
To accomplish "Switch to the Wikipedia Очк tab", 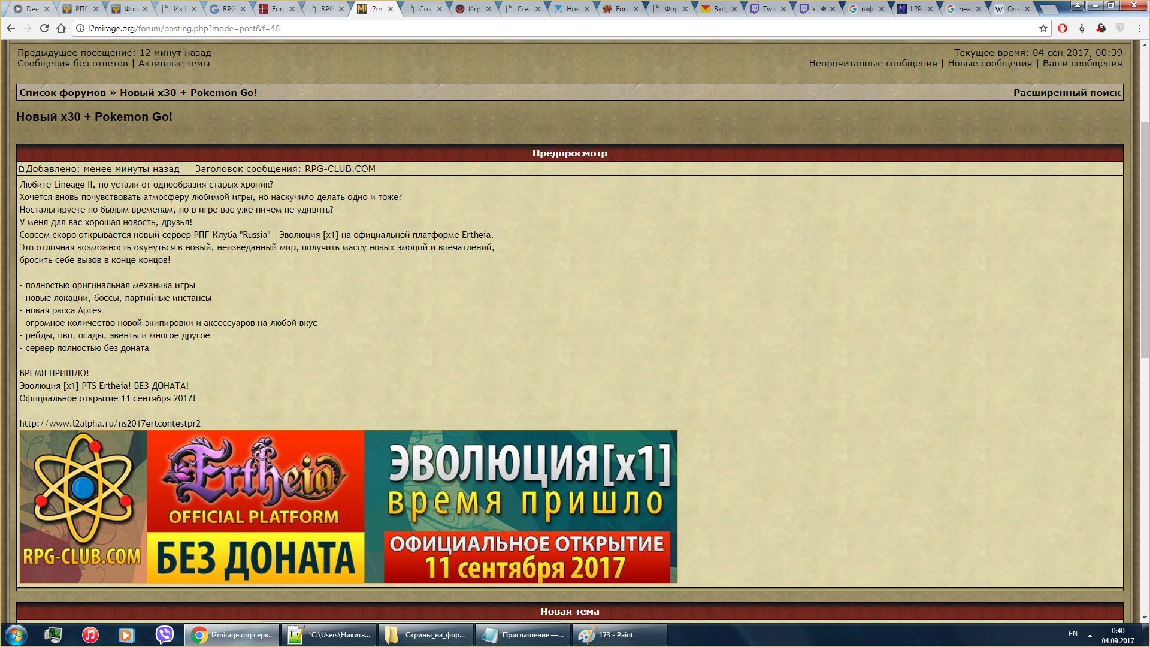I will (1012, 9).
